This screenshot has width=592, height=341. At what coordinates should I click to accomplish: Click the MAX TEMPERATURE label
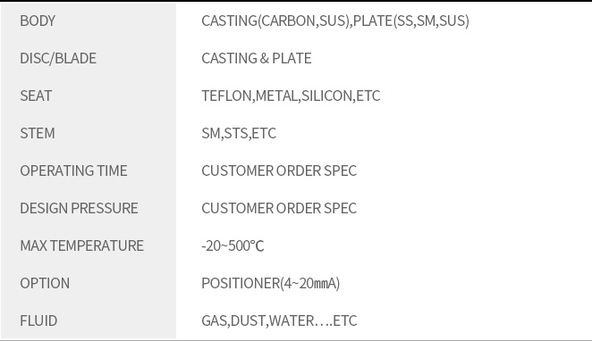[82, 245]
